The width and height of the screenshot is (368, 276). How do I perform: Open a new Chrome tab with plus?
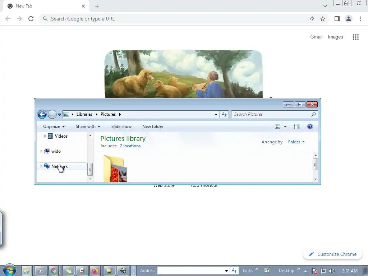click(97, 6)
